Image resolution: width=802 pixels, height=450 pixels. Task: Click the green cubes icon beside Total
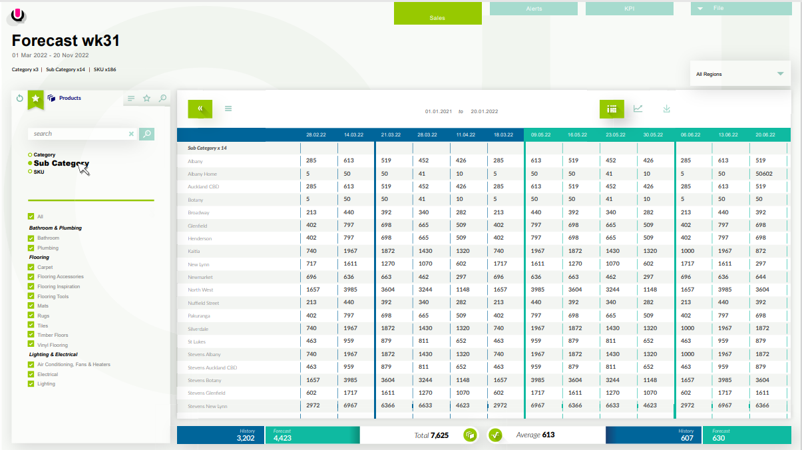pos(469,435)
